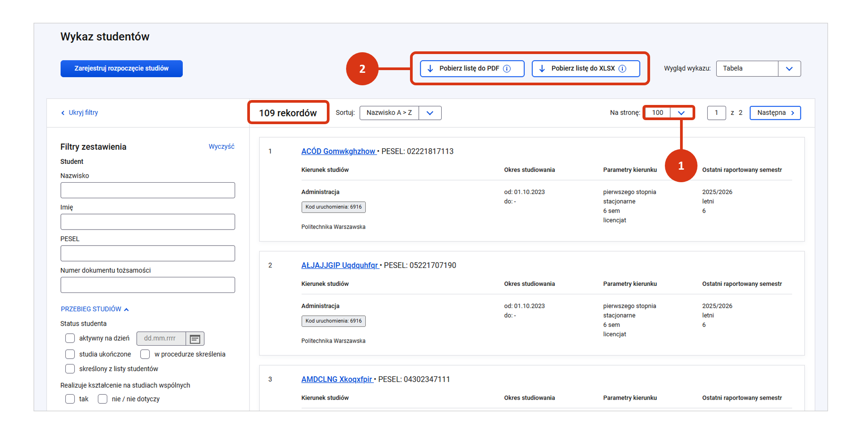Click the left chevron beside Ukryj filtry
This screenshot has height=443, width=858.
pyautogui.click(x=63, y=113)
